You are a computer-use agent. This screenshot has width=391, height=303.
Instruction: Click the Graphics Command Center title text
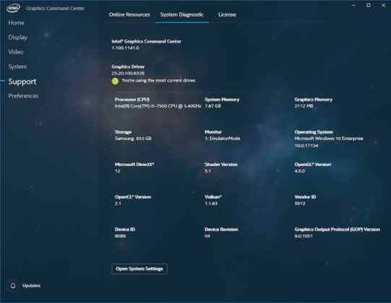(56, 8)
